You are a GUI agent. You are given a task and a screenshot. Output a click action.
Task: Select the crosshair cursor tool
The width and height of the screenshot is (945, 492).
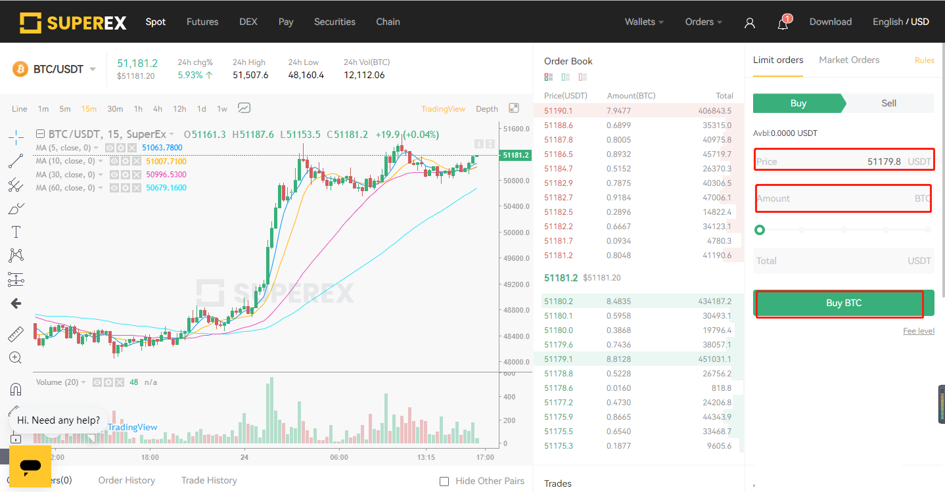[x=16, y=137]
